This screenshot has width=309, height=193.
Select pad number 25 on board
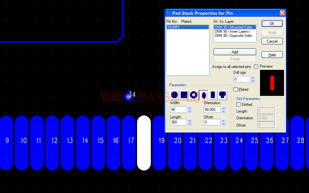251,151
